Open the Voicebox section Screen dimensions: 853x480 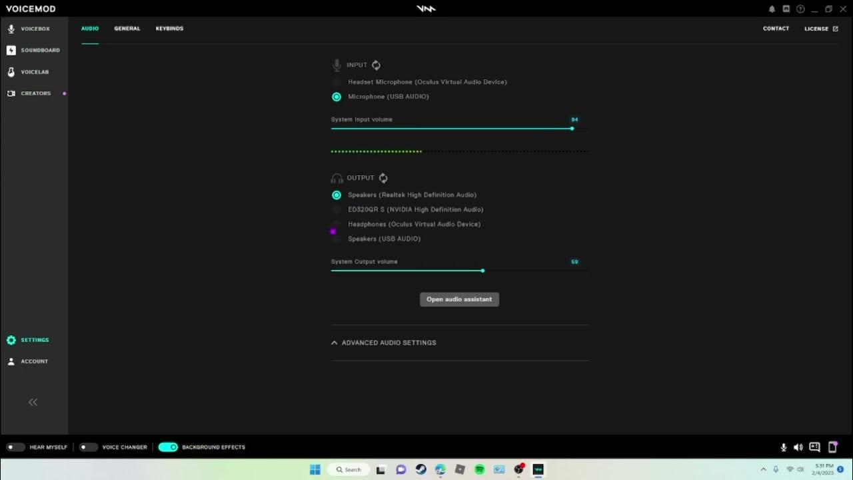coord(29,29)
